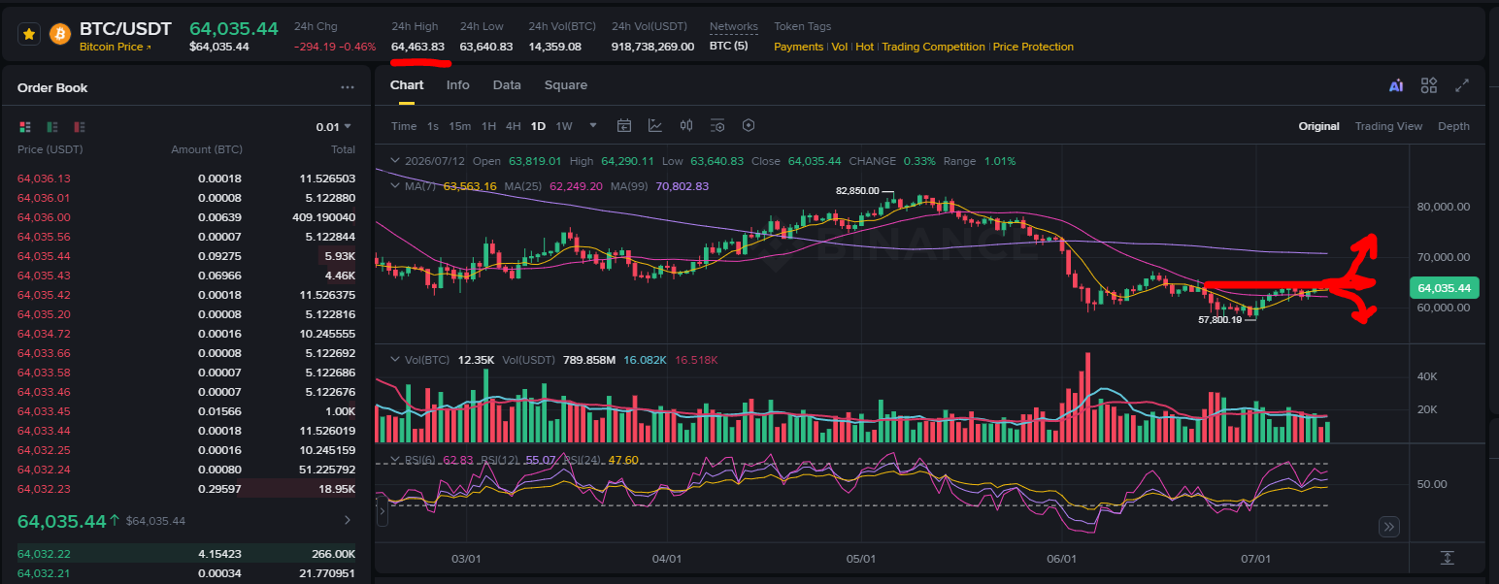Image resolution: width=1499 pixels, height=584 pixels.
Task: Open the technical indicators line-chart icon
Action: click(655, 126)
